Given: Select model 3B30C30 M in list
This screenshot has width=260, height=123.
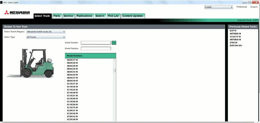Looking at the screenshot, I should (x=72, y=69).
